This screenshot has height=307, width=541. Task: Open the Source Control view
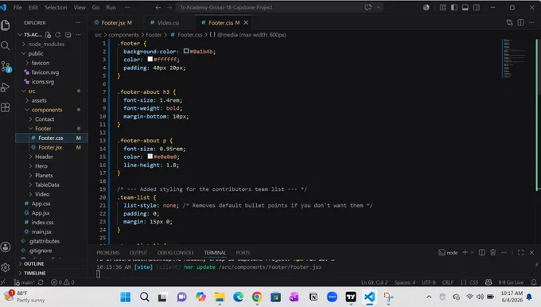tap(6, 66)
